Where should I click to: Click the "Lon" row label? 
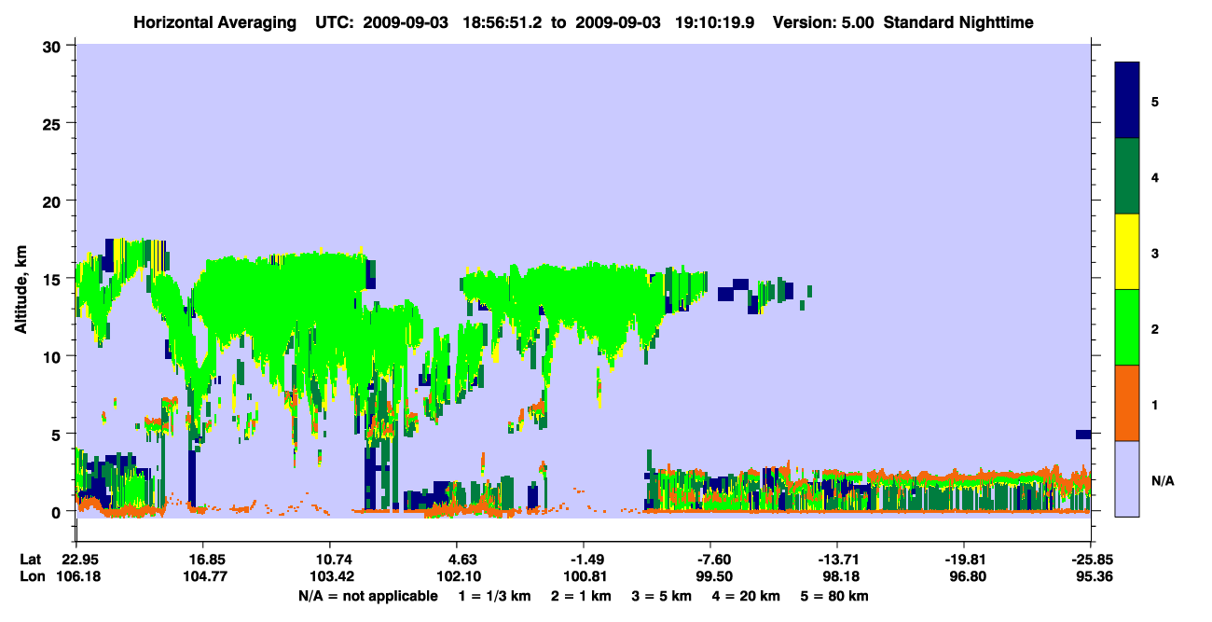[32, 577]
